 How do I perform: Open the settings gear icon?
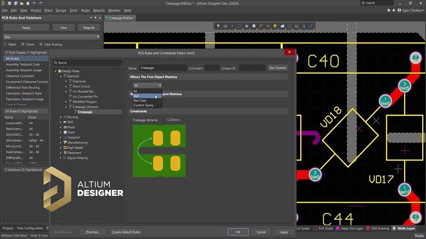389,10
